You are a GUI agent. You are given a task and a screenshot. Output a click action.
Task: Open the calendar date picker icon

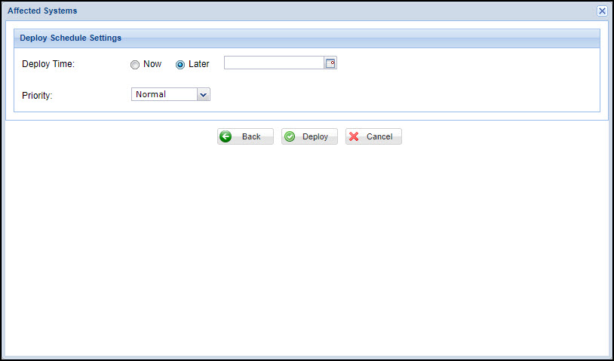tap(330, 63)
